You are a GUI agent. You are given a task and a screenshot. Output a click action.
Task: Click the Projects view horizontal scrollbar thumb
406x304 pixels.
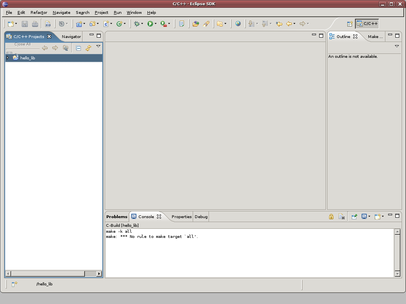click(x=48, y=274)
